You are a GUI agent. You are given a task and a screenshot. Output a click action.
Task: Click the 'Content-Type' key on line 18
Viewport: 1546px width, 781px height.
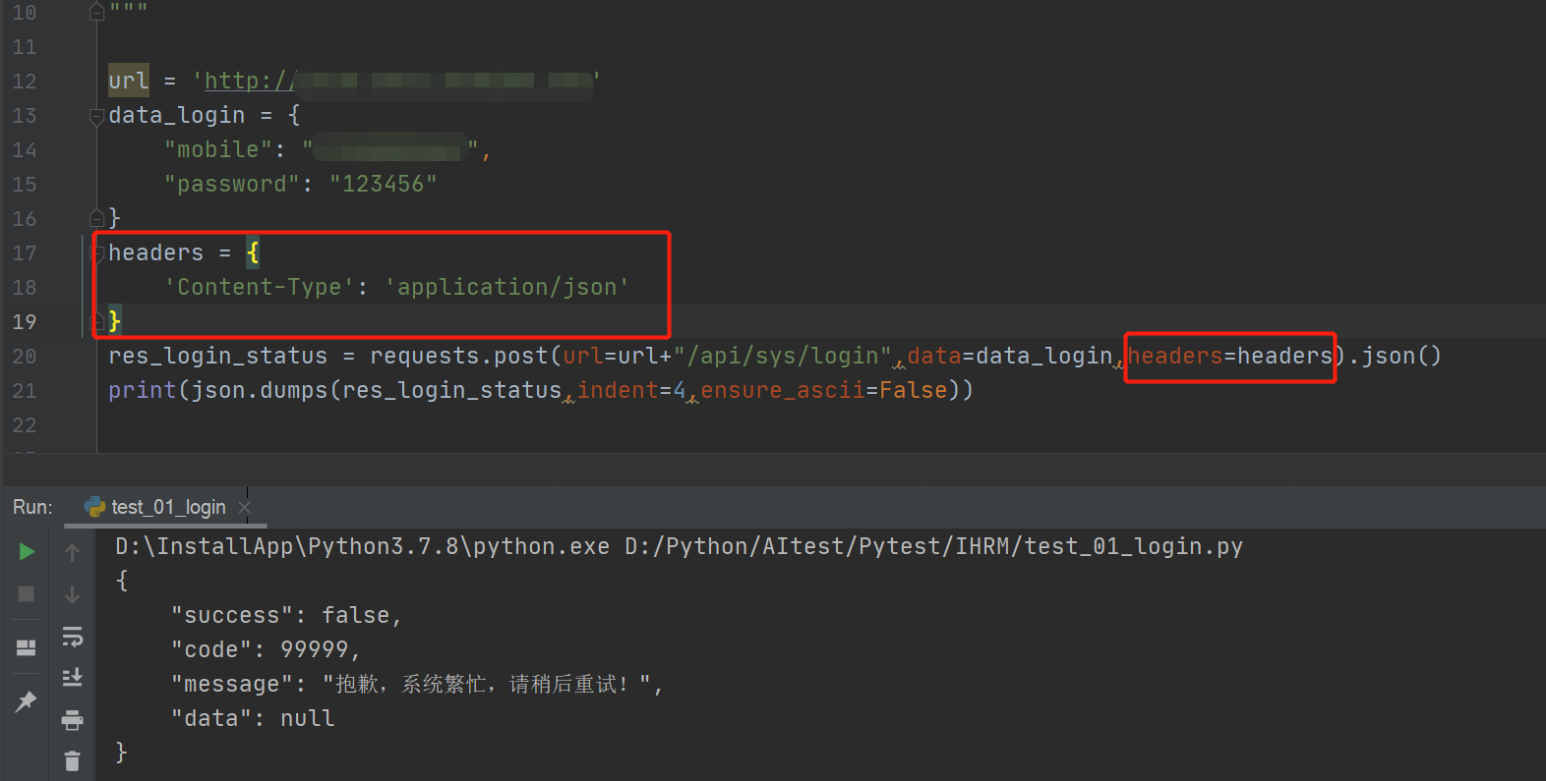tap(259, 287)
